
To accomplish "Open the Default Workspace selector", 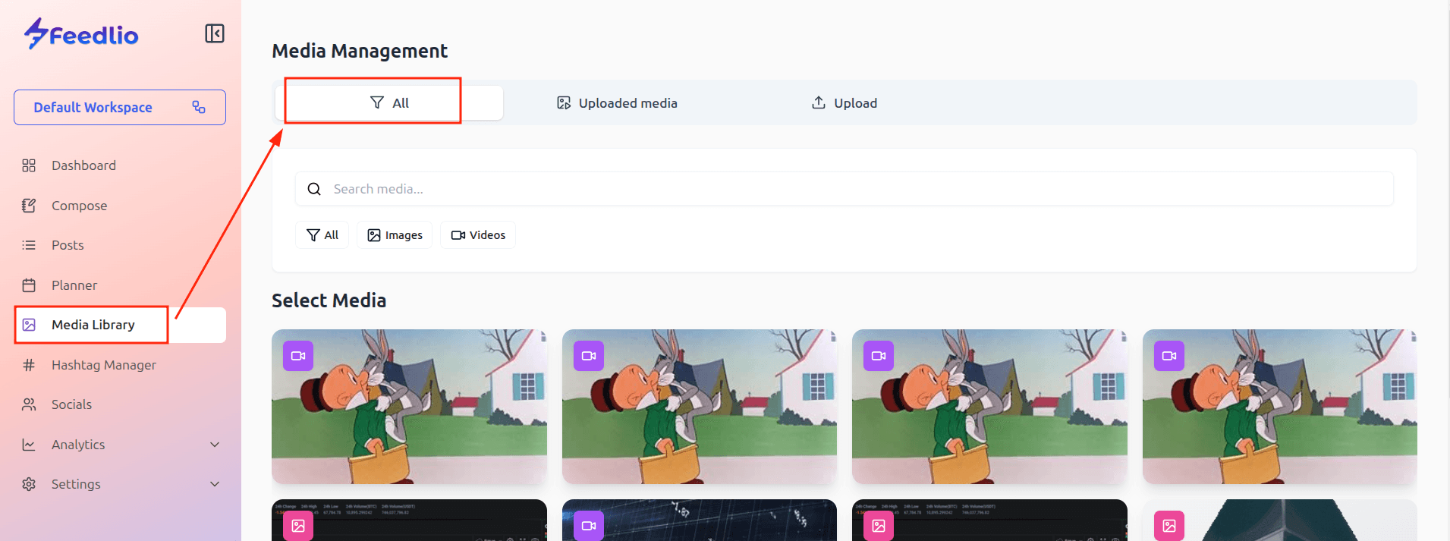I will point(93,107).
